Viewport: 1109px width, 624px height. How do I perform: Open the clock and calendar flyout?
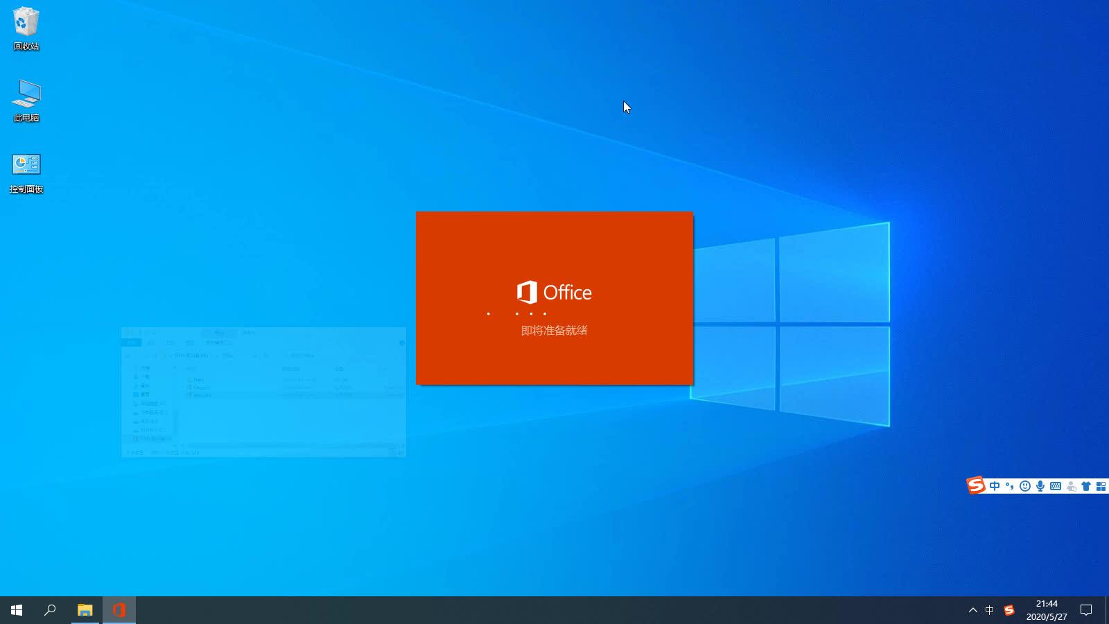(x=1047, y=610)
